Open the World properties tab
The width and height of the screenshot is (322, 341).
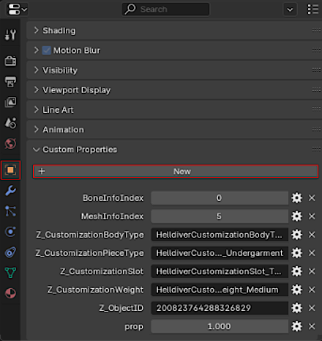pyautogui.click(x=10, y=144)
